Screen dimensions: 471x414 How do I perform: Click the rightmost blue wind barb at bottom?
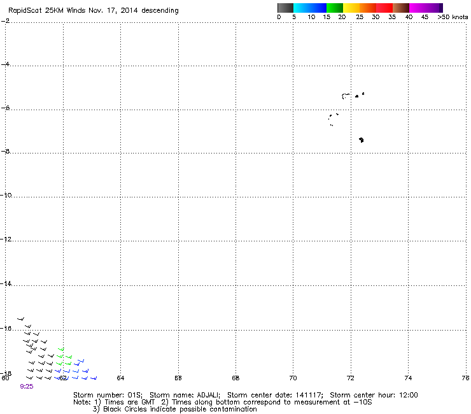[94, 378]
